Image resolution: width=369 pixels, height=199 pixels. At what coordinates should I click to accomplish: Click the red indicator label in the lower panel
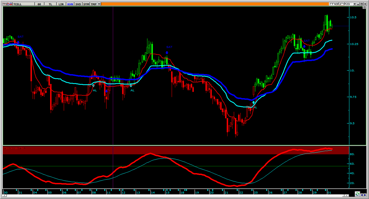click(x=14, y=148)
